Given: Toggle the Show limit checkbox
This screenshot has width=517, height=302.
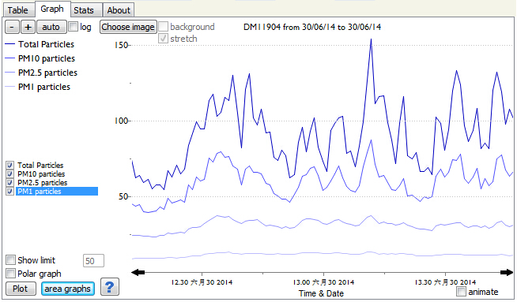Looking at the screenshot, I should pyautogui.click(x=10, y=260).
